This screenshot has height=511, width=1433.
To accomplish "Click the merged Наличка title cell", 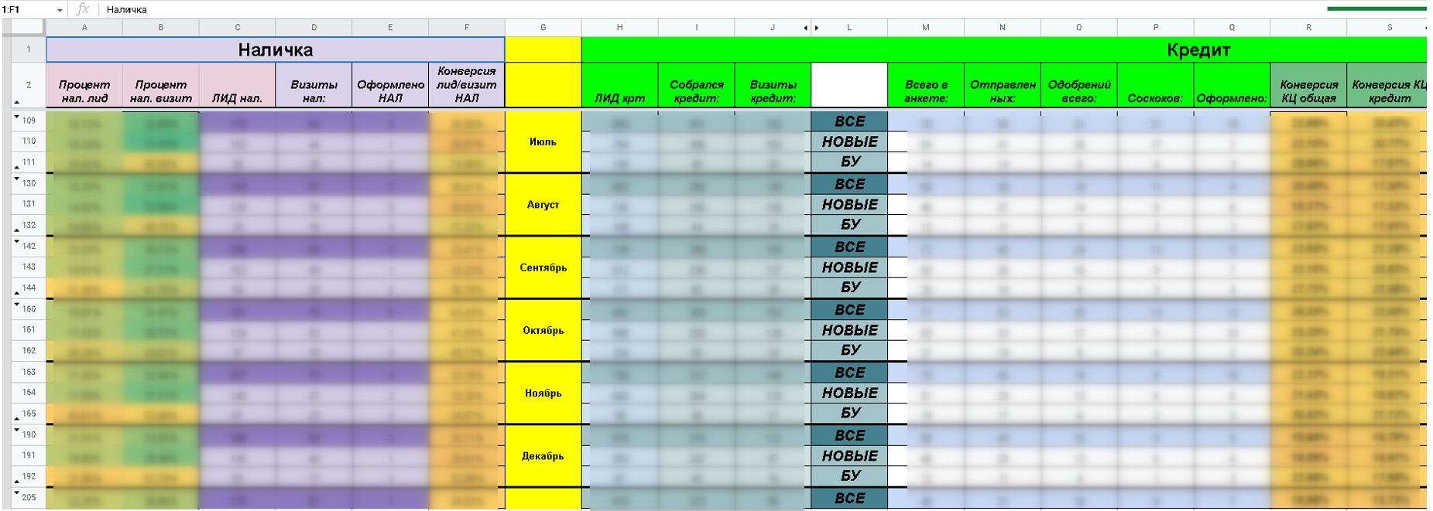I will (x=276, y=49).
